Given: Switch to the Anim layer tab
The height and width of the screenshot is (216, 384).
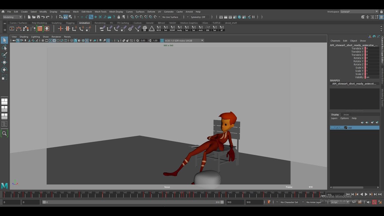Looking at the screenshot, I should click(x=346, y=115).
